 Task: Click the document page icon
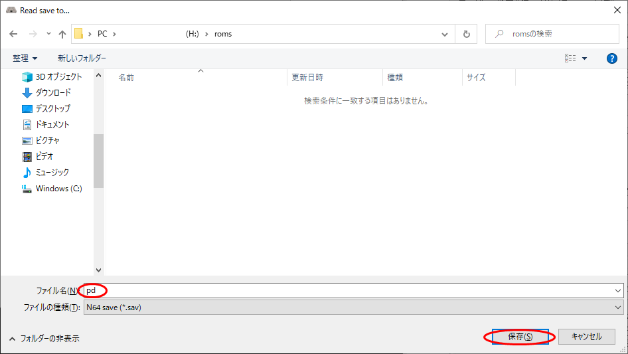27,125
